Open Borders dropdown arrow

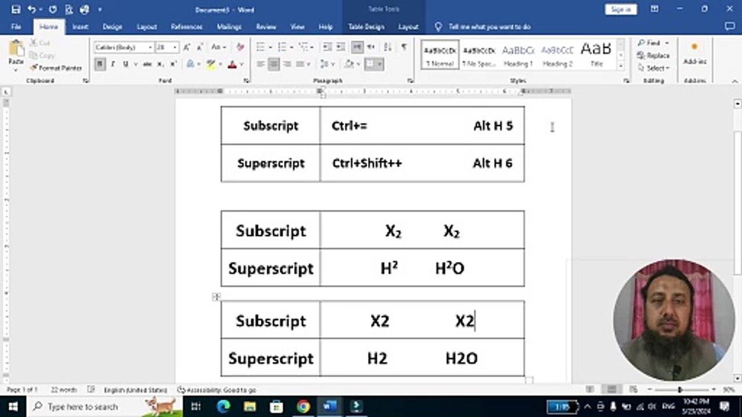click(x=380, y=64)
